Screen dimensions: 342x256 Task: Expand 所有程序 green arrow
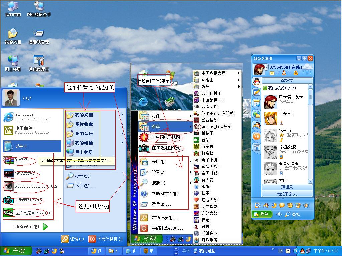pos(45,227)
